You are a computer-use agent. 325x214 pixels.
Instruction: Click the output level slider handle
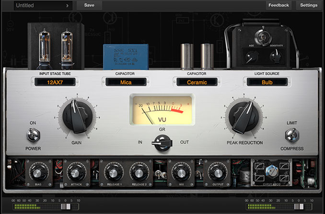click(x=299, y=206)
